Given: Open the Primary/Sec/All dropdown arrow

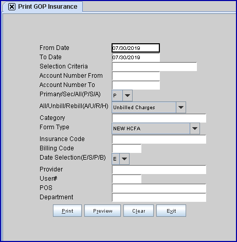Looking at the screenshot, I should [x=127, y=95].
